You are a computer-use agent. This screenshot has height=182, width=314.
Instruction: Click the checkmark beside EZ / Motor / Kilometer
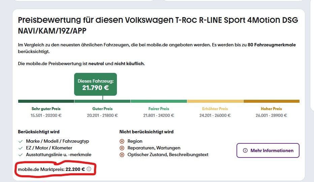21,148
